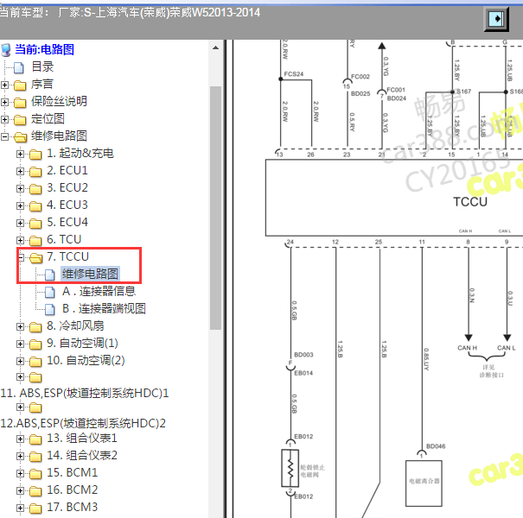Click the folder icon for 6. TCU

35,241
